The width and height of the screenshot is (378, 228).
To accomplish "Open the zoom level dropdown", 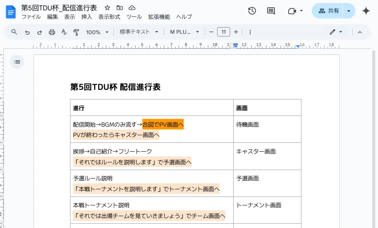I will [x=97, y=32].
